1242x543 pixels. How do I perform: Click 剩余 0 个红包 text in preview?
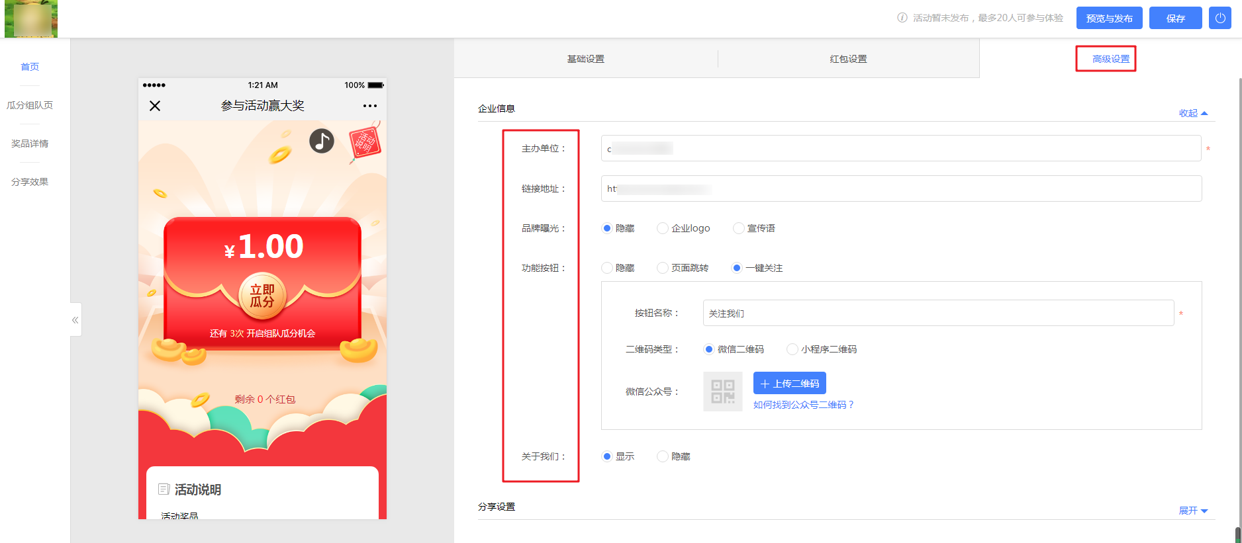click(x=265, y=399)
